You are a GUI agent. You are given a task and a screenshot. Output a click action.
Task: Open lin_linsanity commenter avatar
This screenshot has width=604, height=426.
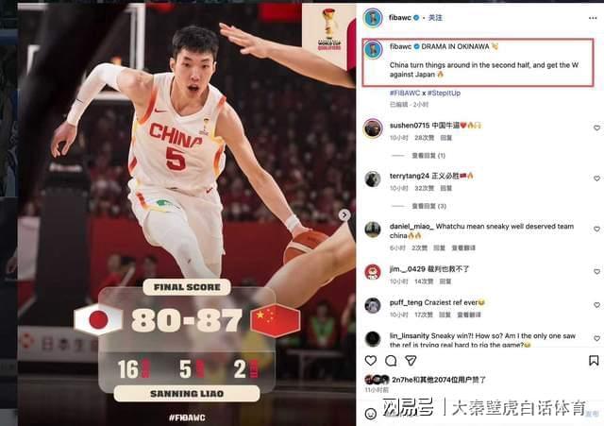pyautogui.click(x=373, y=338)
